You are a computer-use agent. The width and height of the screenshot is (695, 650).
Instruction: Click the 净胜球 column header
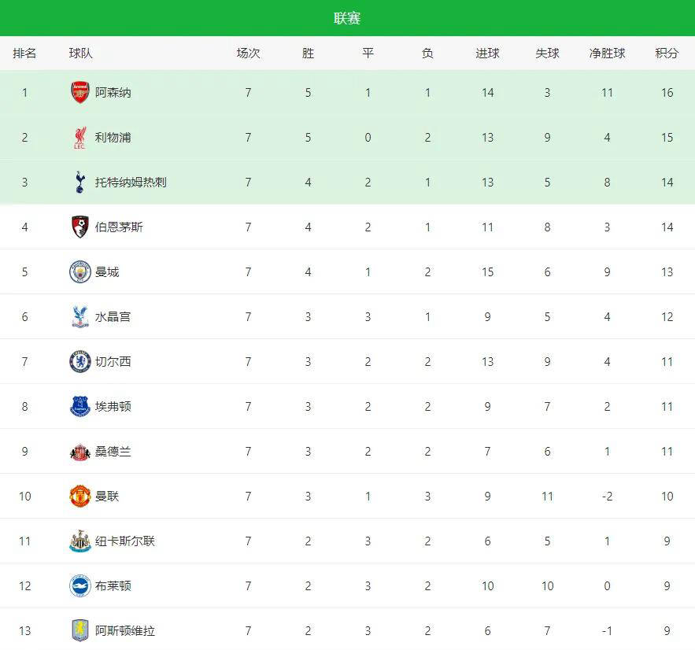[607, 54]
